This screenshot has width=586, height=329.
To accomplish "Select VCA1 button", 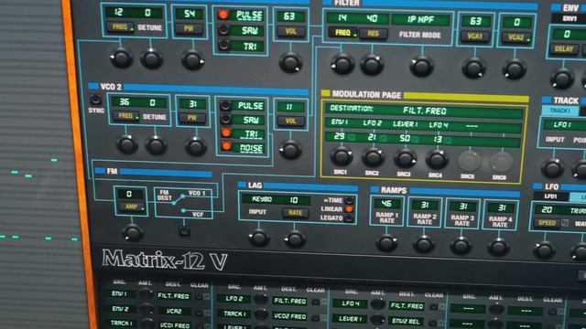I will point(474,37).
